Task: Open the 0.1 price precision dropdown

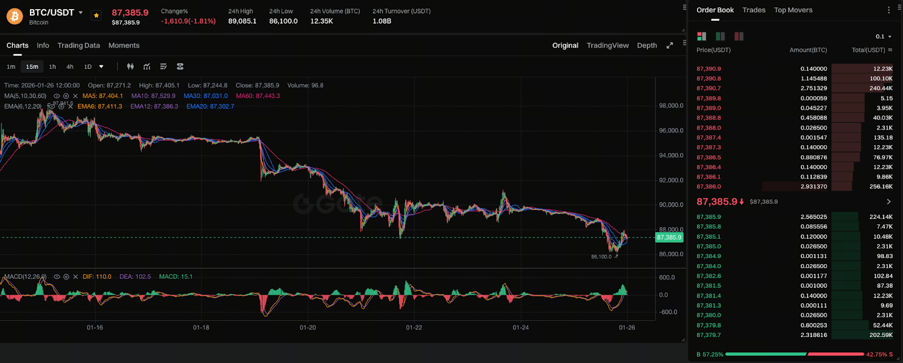Action: (x=883, y=37)
